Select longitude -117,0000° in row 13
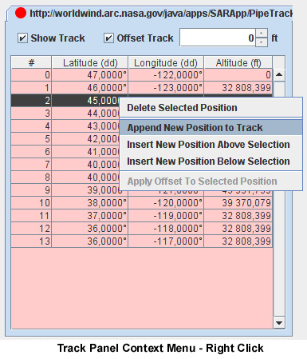 click(166, 241)
